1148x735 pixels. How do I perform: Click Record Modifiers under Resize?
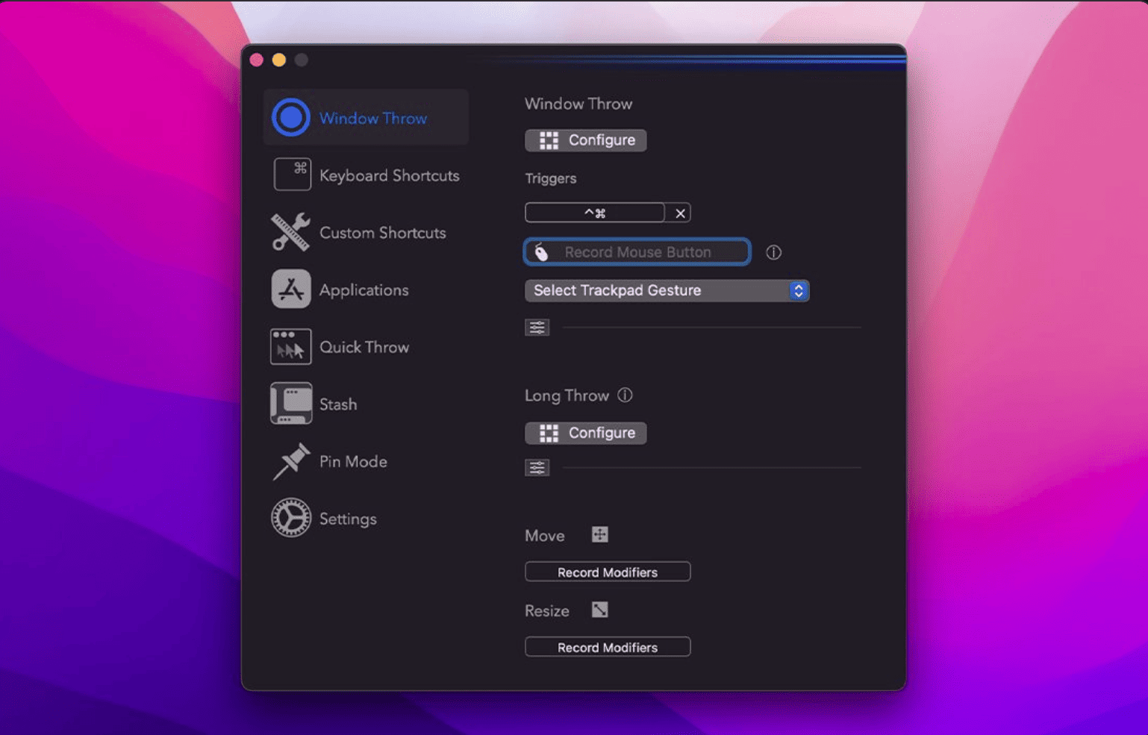(608, 647)
